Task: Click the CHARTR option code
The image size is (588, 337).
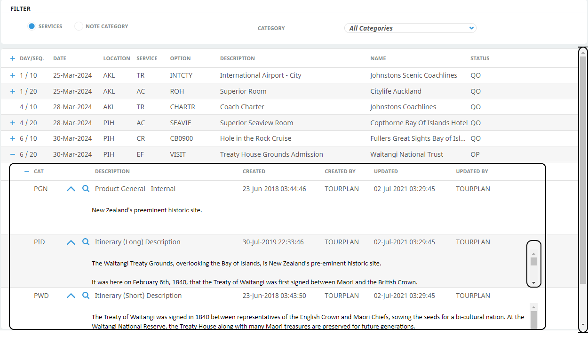Action: coord(183,107)
